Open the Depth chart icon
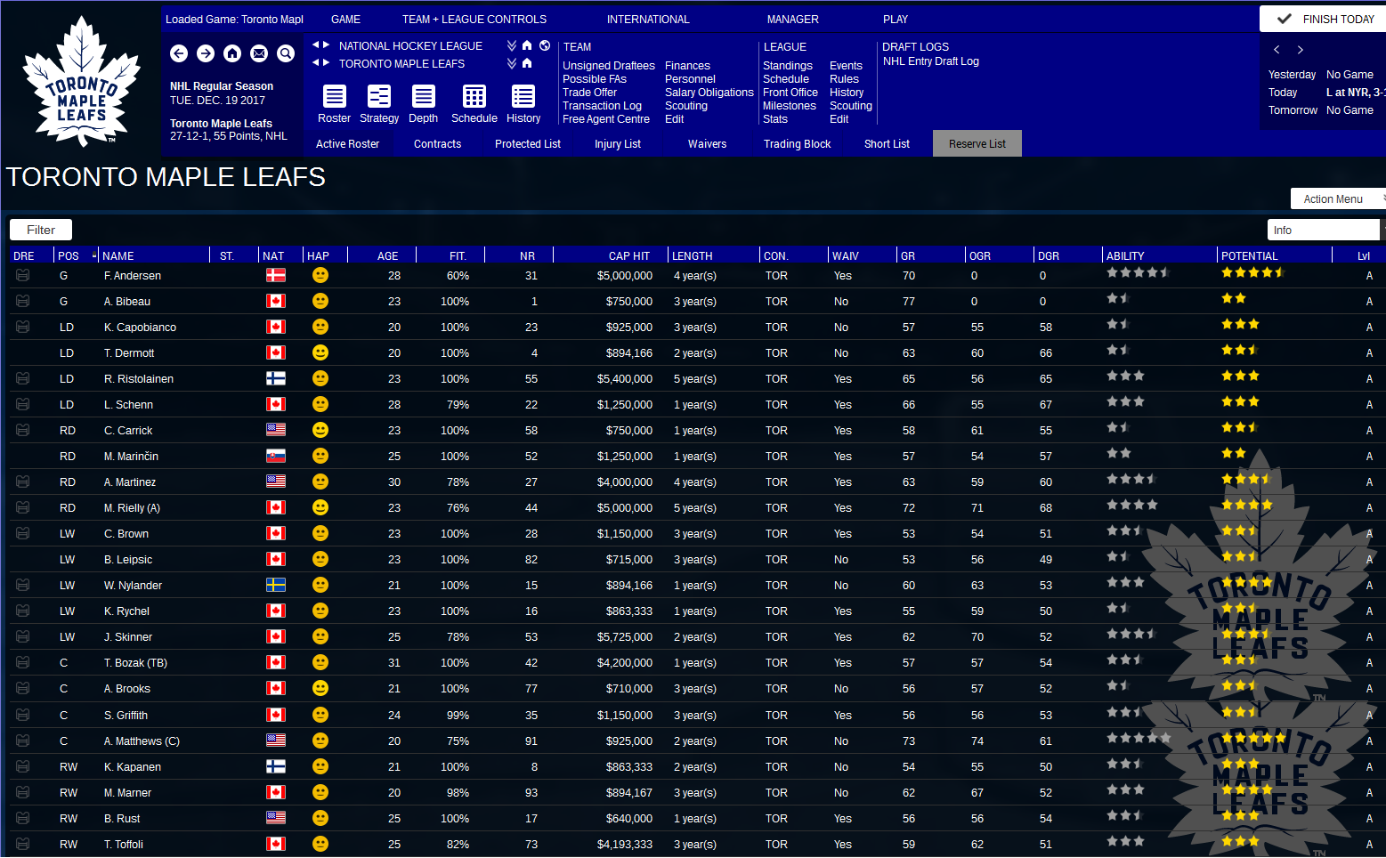The width and height of the screenshot is (1386, 858). tap(424, 96)
